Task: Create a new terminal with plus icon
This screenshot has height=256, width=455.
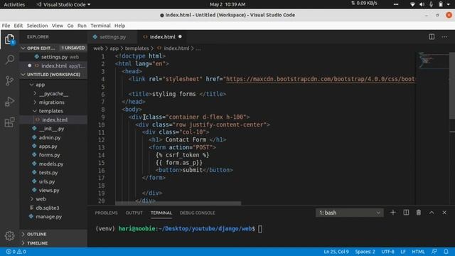Action: (393, 213)
